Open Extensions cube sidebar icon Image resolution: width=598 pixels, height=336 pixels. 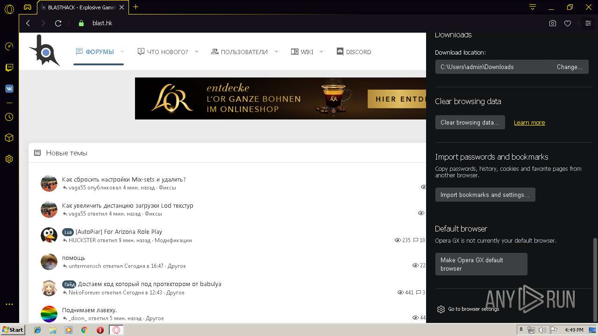(9, 138)
